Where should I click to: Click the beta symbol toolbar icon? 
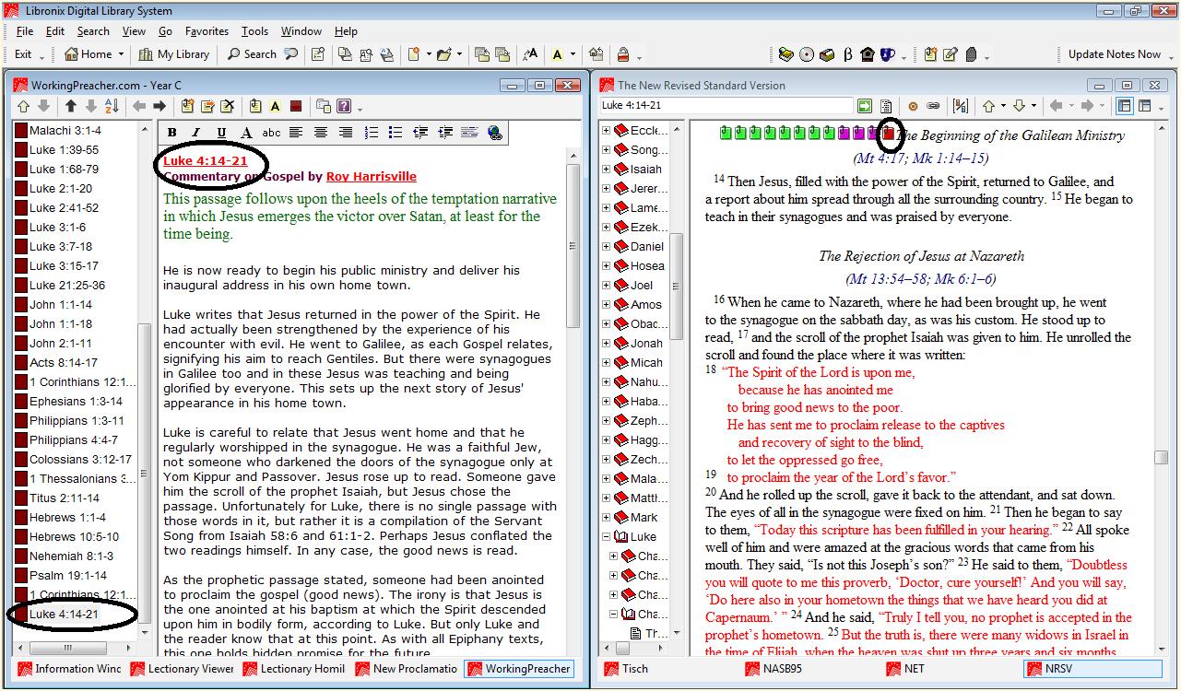pyautogui.click(x=847, y=54)
